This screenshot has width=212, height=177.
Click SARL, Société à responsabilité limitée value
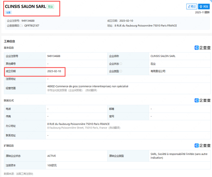tap(179, 156)
